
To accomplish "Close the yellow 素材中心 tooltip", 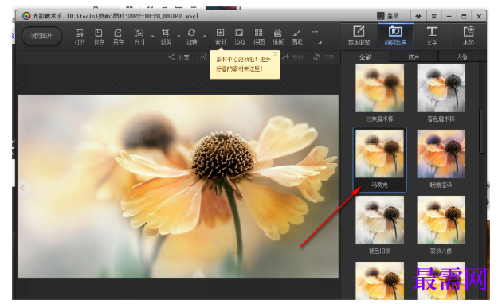I will tap(276, 53).
